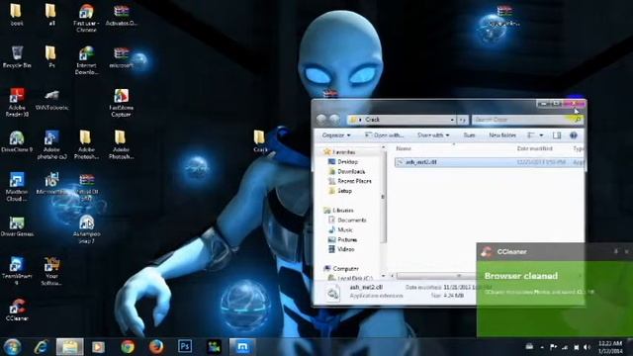
Task: Launch Internet Explorer from taskbar
Action: pos(42,347)
